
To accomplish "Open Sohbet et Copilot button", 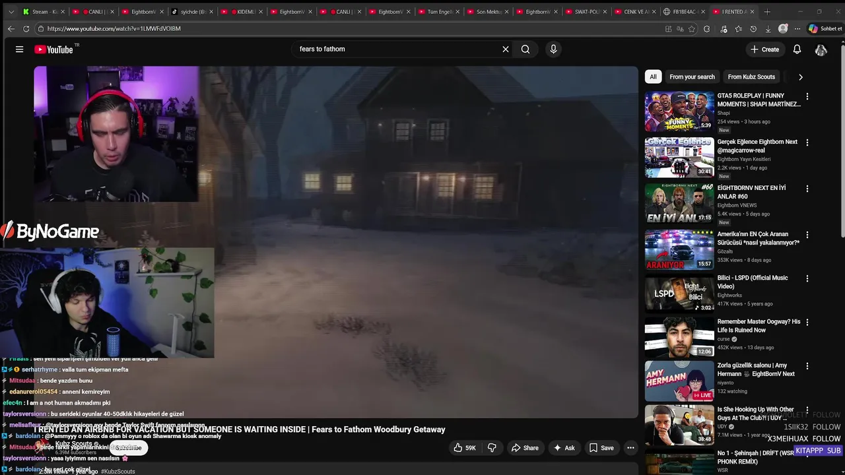I will pyautogui.click(x=825, y=29).
